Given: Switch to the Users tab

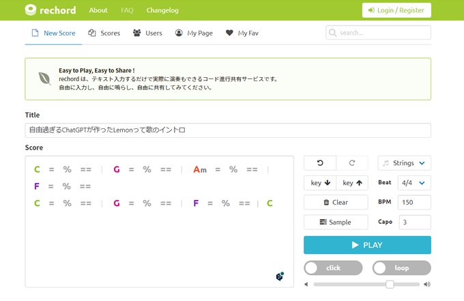Looking at the screenshot, I should point(147,33).
